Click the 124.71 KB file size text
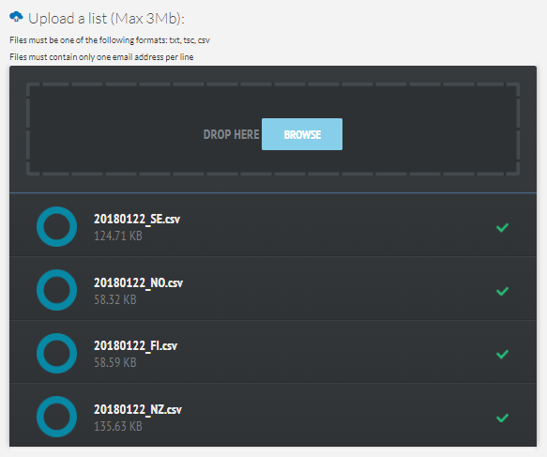This screenshot has height=457, width=547. [x=118, y=236]
